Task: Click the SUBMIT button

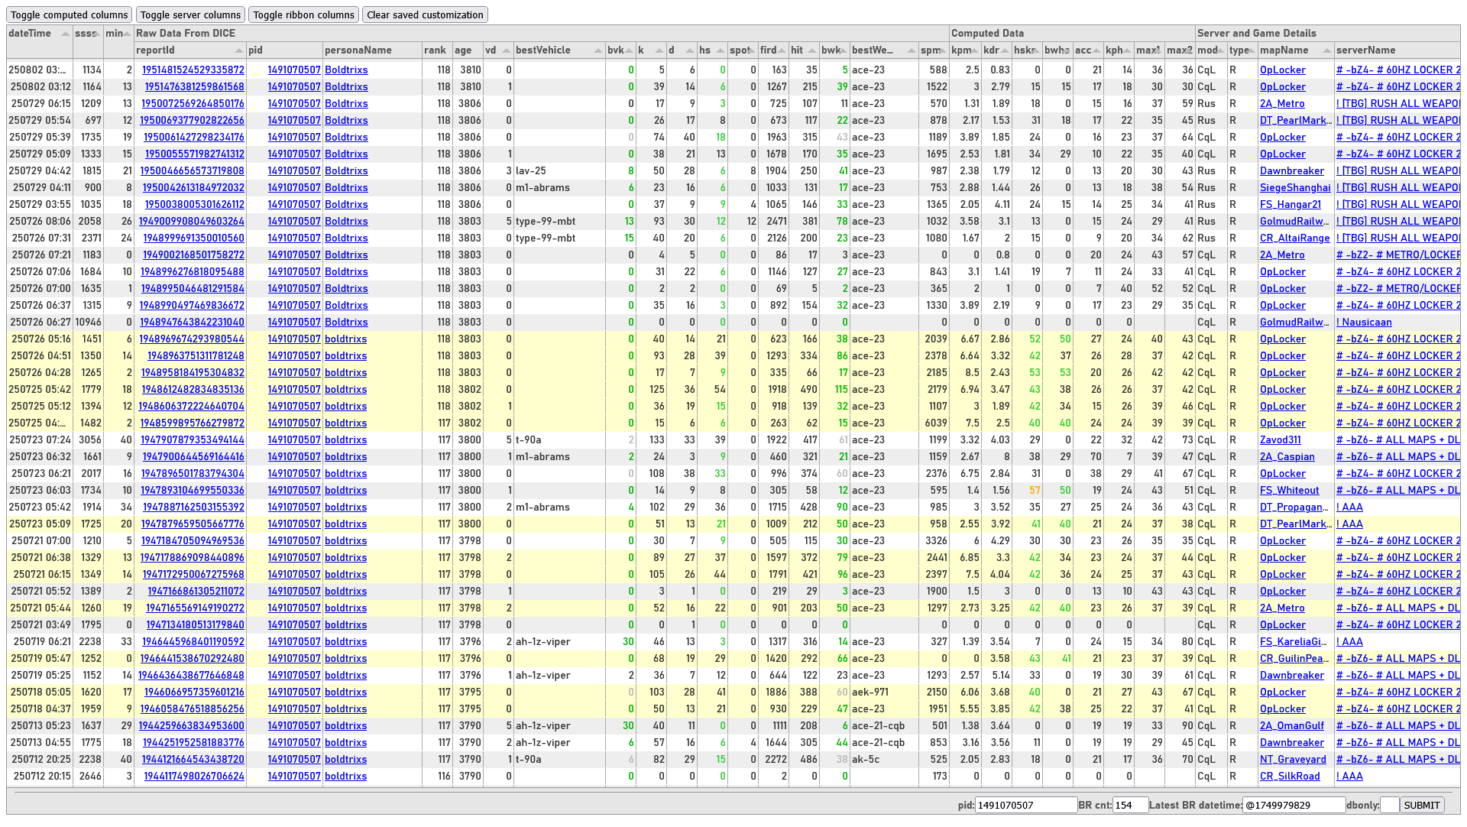Action: (1422, 805)
